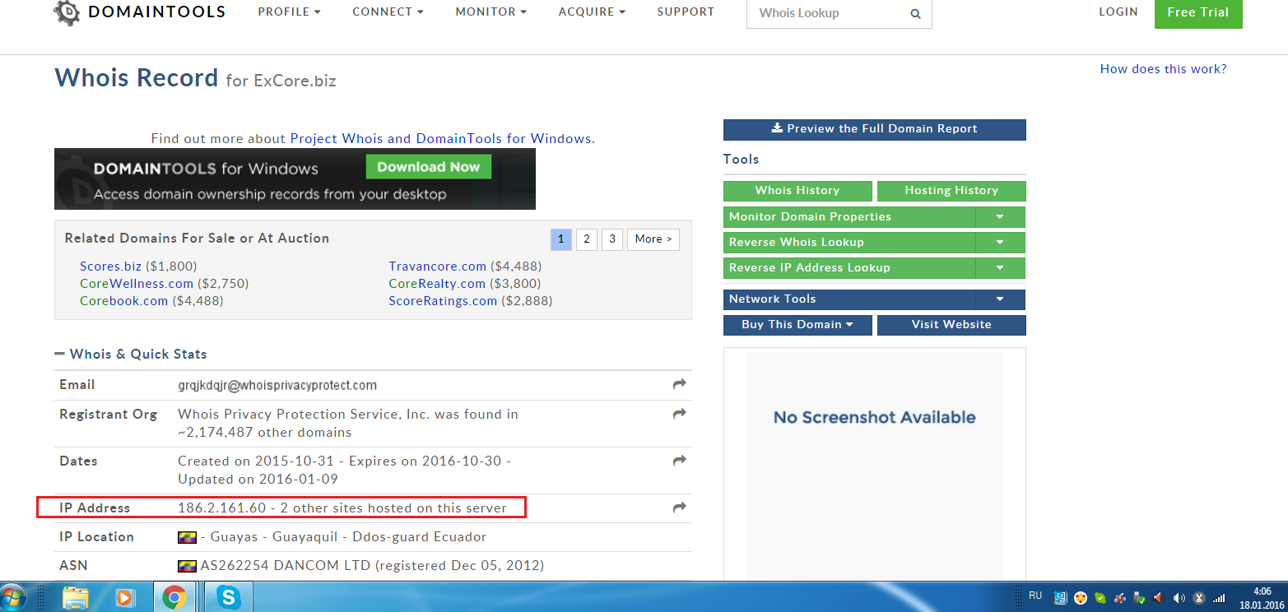Expand Reverse Whois Lookup dropdown arrow
This screenshot has width=1288, height=612.
tap(1000, 243)
